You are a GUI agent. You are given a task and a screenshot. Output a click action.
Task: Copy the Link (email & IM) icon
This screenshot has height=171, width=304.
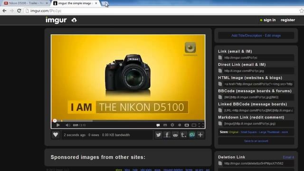(x=220, y=57)
